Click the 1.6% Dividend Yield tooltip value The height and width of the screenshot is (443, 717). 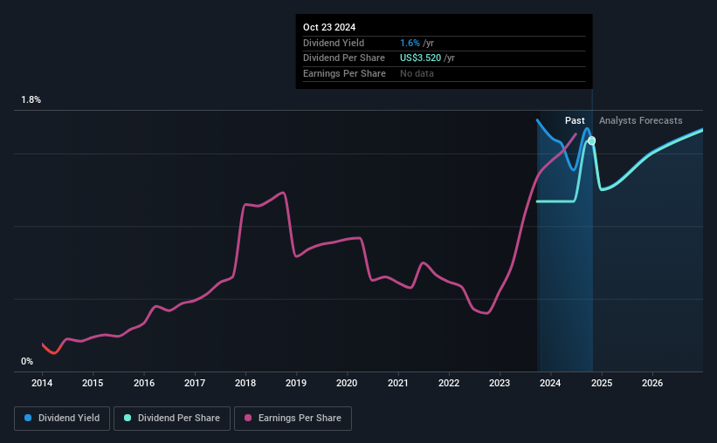410,43
